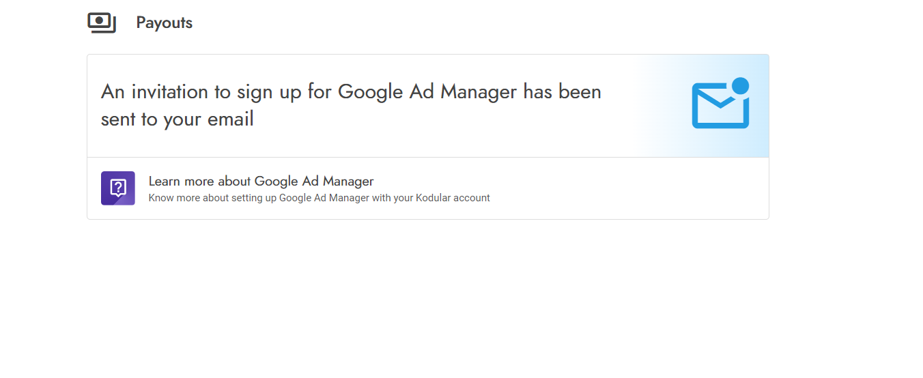This screenshot has width=923, height=378.
Task: Click the Payouts page heading
Action: pos(165,23)
